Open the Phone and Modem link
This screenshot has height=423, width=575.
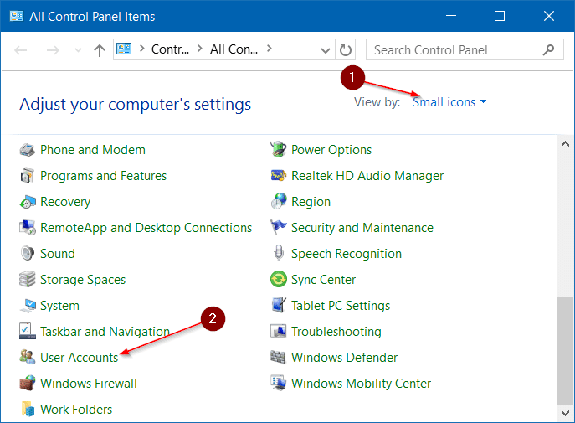pos(93,150)
